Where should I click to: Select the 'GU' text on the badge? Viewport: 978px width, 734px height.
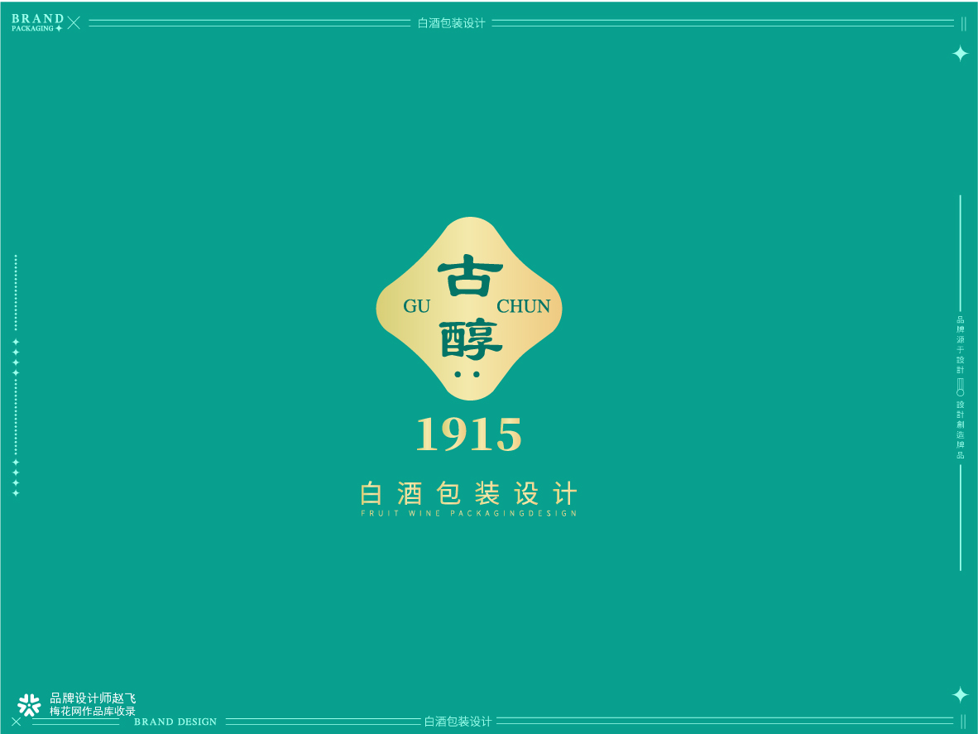[417, 306]
